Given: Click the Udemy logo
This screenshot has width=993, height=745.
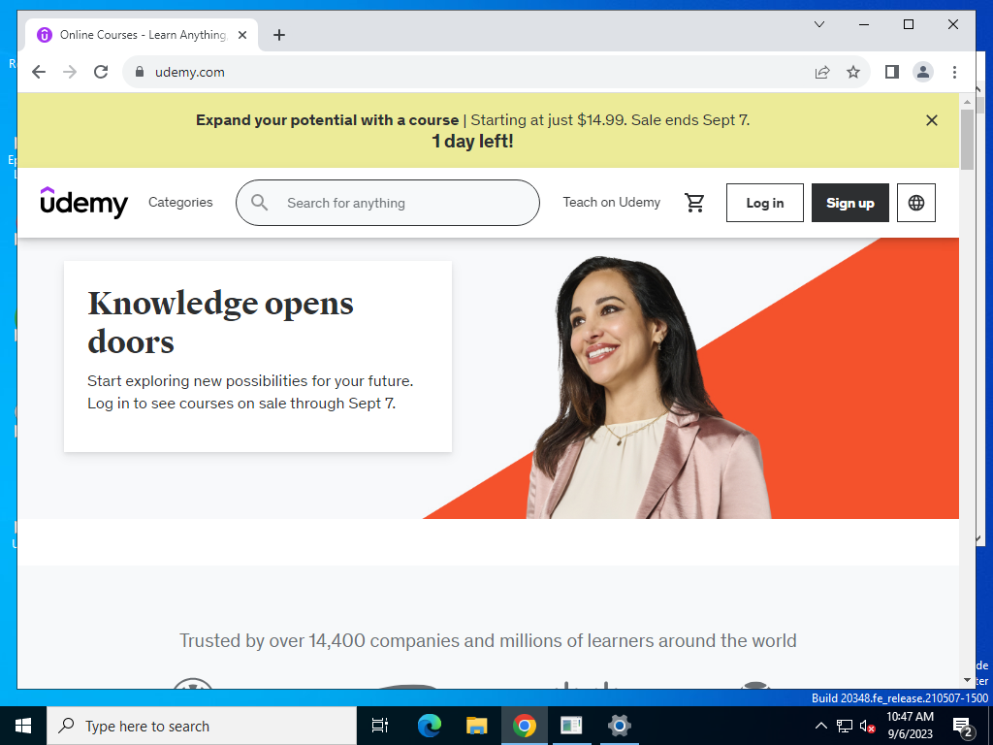Looking at the screenshot, I should point(83,203).
